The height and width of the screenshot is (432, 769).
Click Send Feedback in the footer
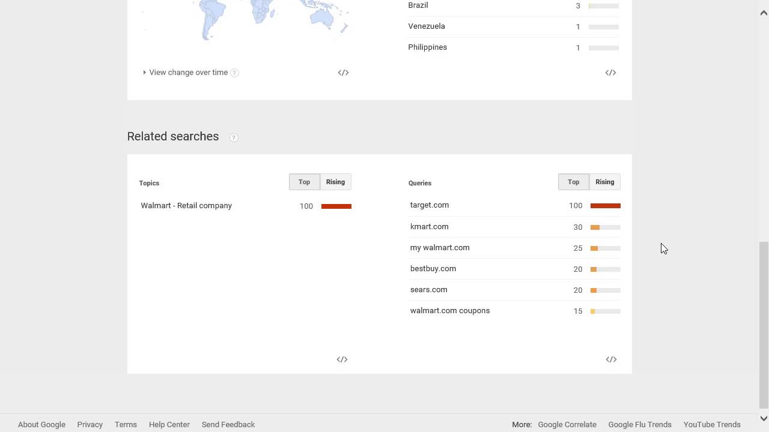[x=228, y=424]
